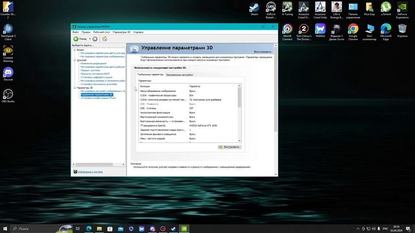
Task: Click Windows Start button on taskbar
Action: pos(5,228)
